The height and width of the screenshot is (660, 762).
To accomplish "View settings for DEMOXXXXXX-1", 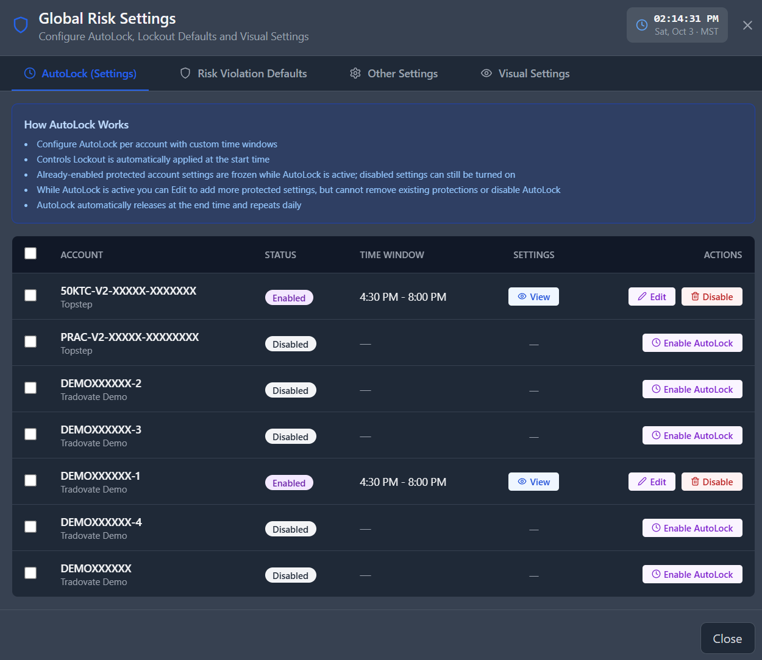I will 533,482.
